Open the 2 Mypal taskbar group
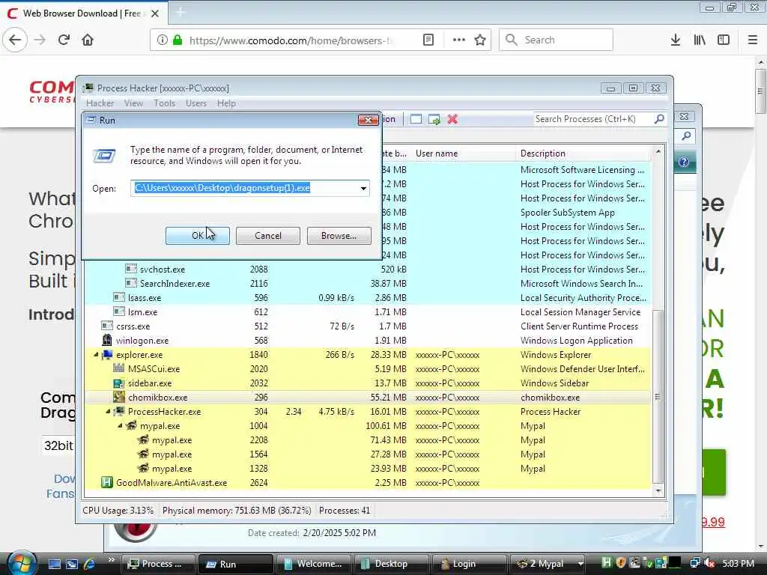Viewport: 767px width, 575px height. [548, 564]
